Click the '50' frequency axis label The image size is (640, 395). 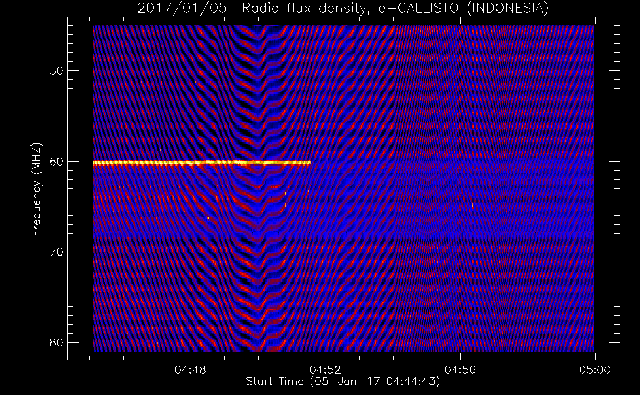coord(57,71)
